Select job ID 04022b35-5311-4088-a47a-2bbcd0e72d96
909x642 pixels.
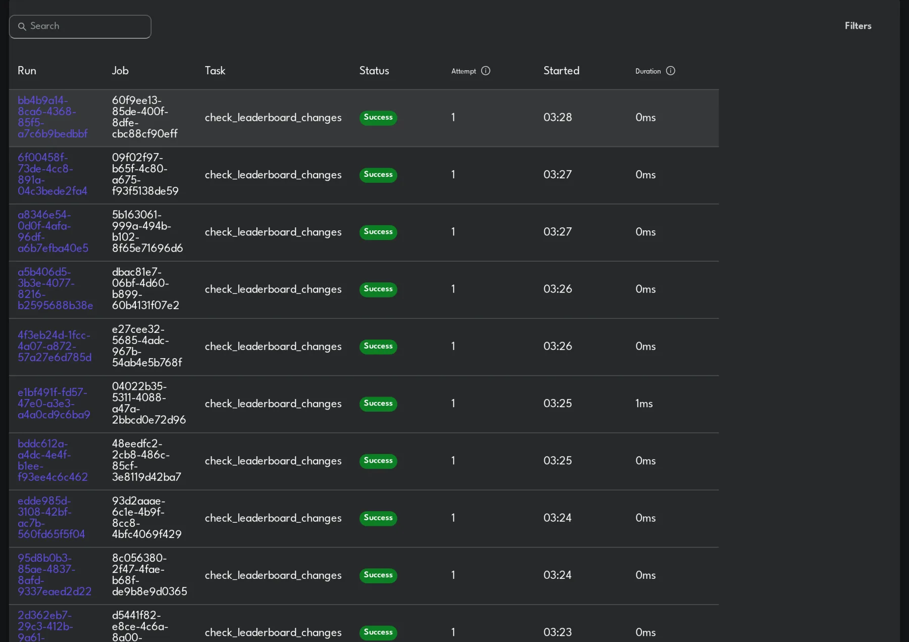(x=149, y=403)
